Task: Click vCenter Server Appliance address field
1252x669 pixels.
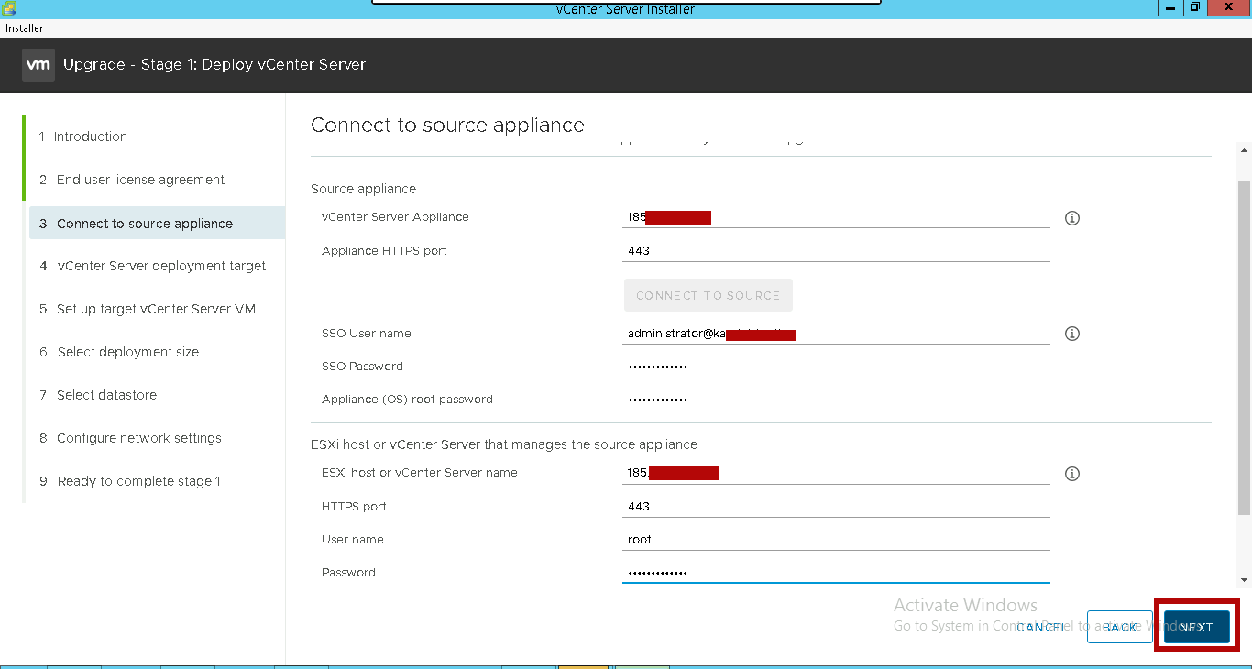Action: click(x=836, y=217)
